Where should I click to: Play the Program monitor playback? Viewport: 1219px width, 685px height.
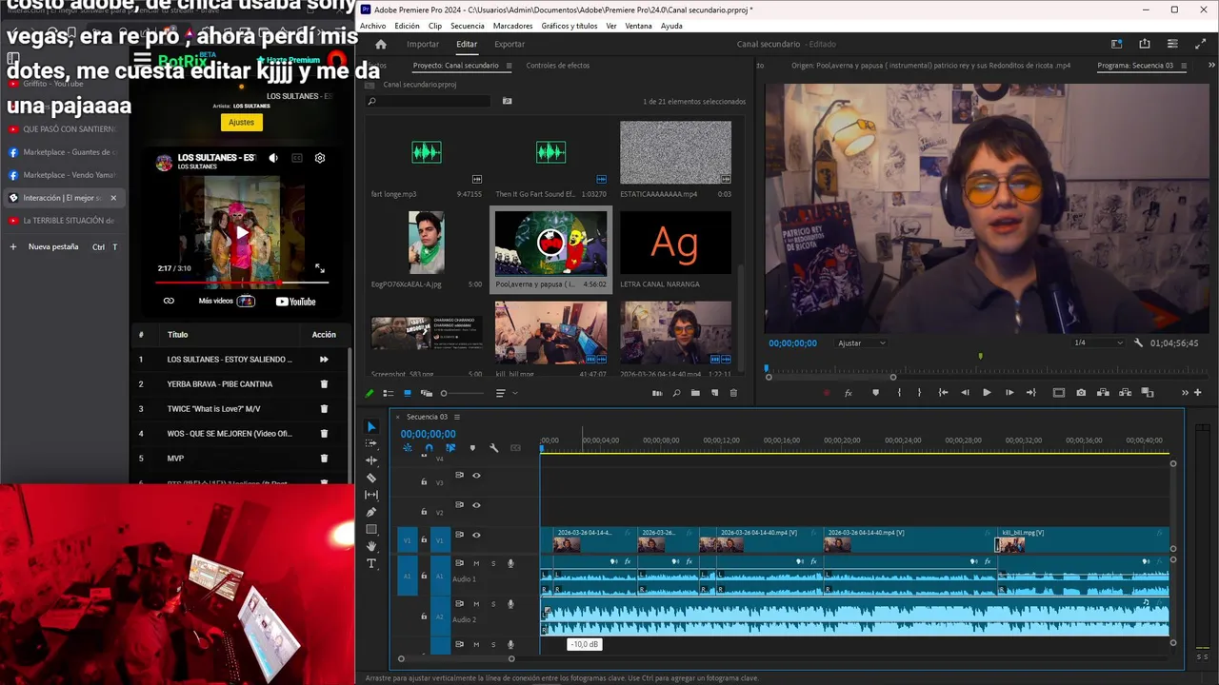(x=987, y=392)
